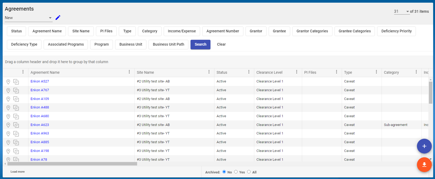Open the Status column options menu
This screenshot has width=435, height=179.
(249, 72)
